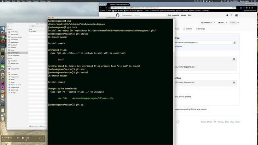Open the user avatar menu on GitHub
258x145 pixels.
point(237,15)
